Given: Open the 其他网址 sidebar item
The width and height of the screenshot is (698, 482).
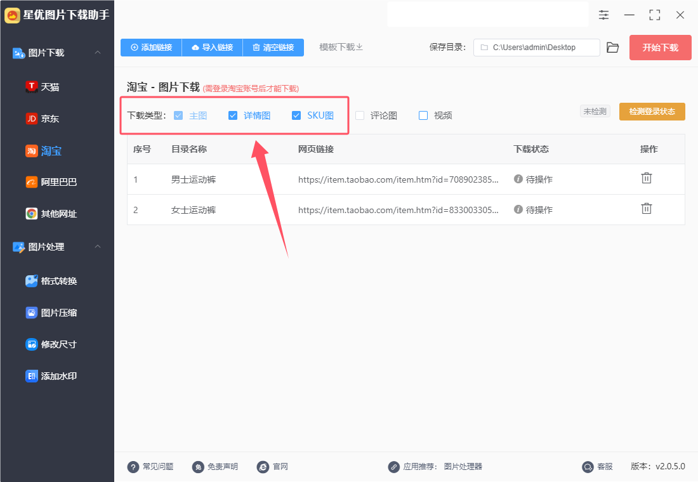Looking at the screenshot, I should (x=51, y=214).
